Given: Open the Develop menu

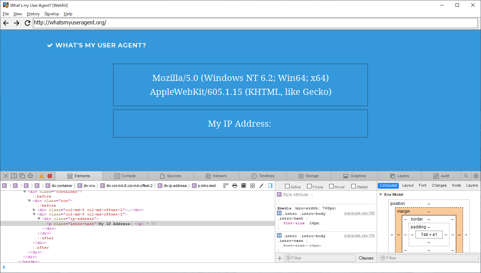Looking at the screenshot, I should [52, 14].
